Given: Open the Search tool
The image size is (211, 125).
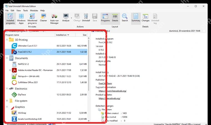Looking at the screenshot, I should coord(125,17).
